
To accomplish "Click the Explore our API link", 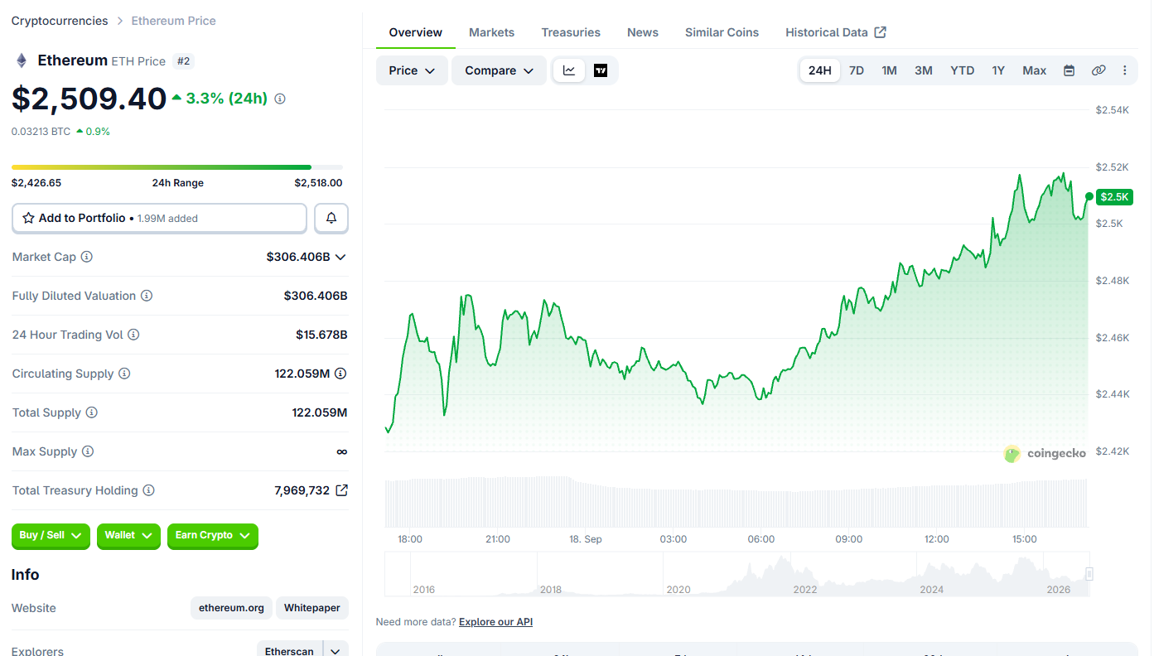I will point(495,622).
